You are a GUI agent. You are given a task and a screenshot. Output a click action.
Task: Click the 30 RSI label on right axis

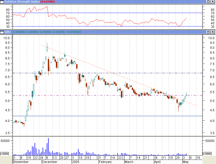tap(213, 26)
